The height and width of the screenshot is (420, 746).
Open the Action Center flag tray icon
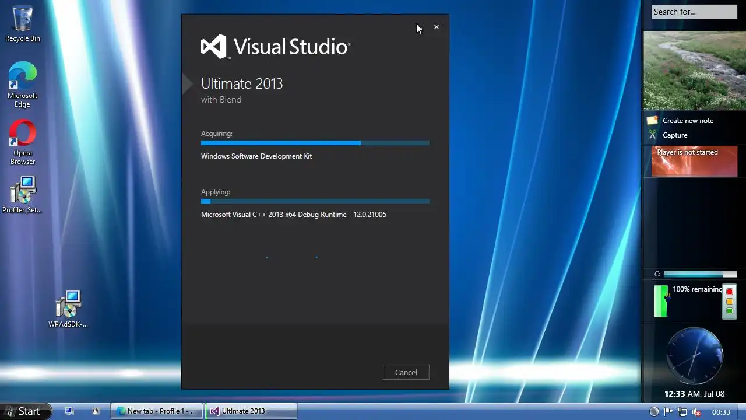click(668, 412)
